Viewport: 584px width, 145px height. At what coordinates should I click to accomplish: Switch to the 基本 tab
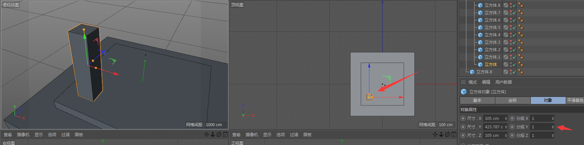pos(477,100)
